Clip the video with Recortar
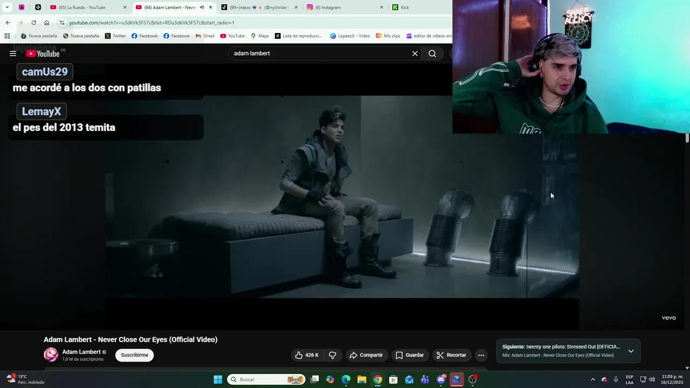This screenshot has height=388, width=690. tap(451, 355)
